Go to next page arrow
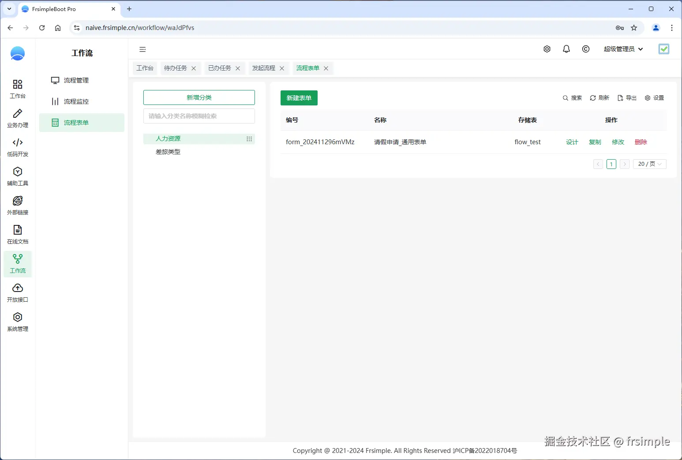The image size is (682, 460). coord(625,164)
